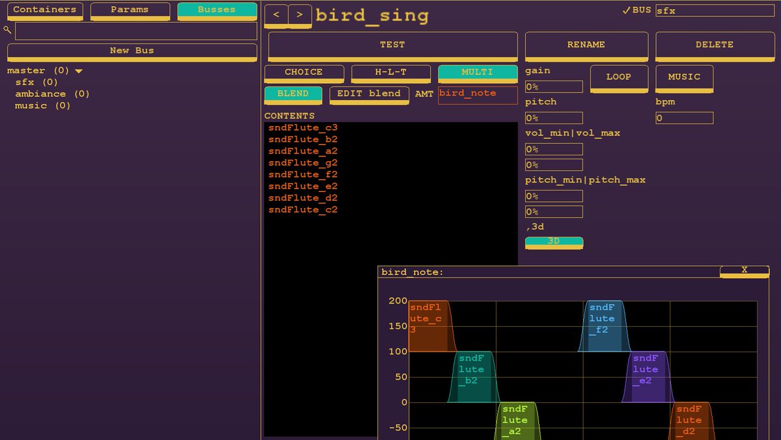The width and height of the screenshot is (781, 440).
Task: Toggle the BLEND mode button
Action: [x=293, y=95]
